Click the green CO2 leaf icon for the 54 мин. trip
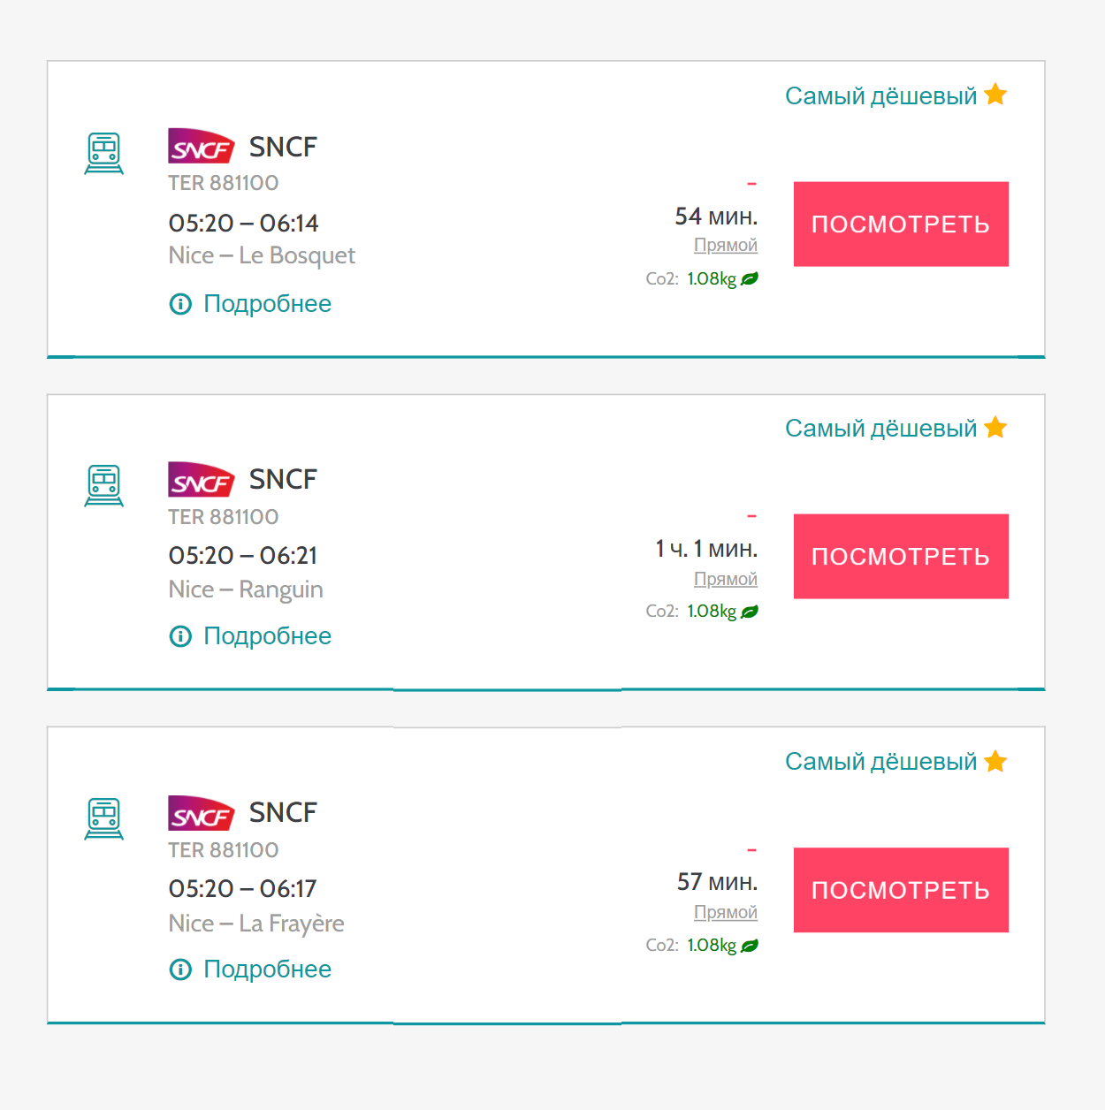Viewport: 1105px width, 1110px height. click(x=750, y=278)
